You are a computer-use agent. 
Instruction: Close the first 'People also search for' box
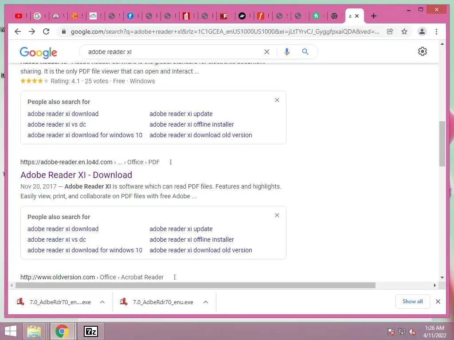point(277,100)
